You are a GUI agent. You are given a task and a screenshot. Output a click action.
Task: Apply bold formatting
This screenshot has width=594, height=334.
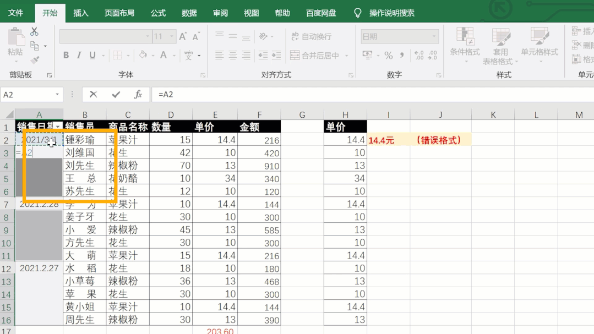[66, 54]
